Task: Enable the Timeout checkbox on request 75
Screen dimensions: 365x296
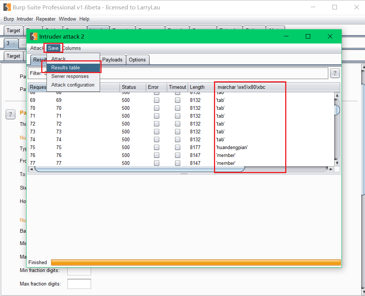Action: [177, 147]
